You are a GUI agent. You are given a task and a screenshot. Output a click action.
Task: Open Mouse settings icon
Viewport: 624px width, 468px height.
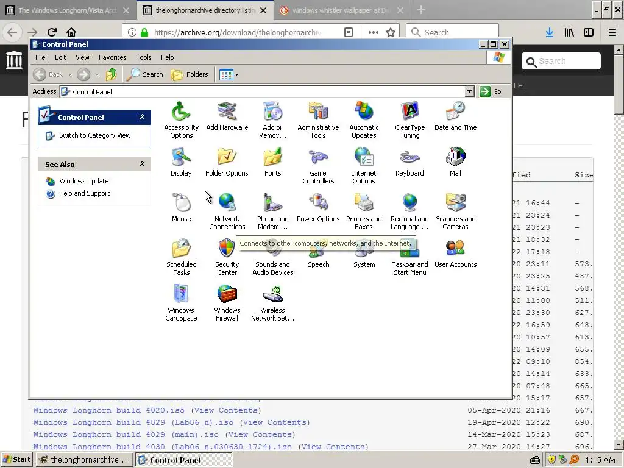pyautogui.click(x=181, y=207)
